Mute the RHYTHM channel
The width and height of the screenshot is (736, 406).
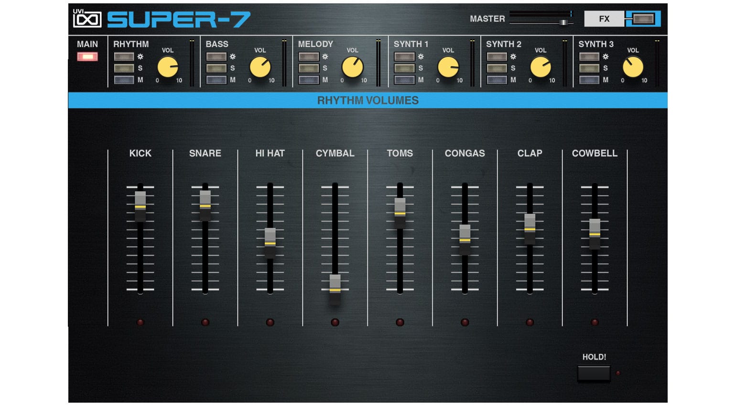click(x=124, y=80)
